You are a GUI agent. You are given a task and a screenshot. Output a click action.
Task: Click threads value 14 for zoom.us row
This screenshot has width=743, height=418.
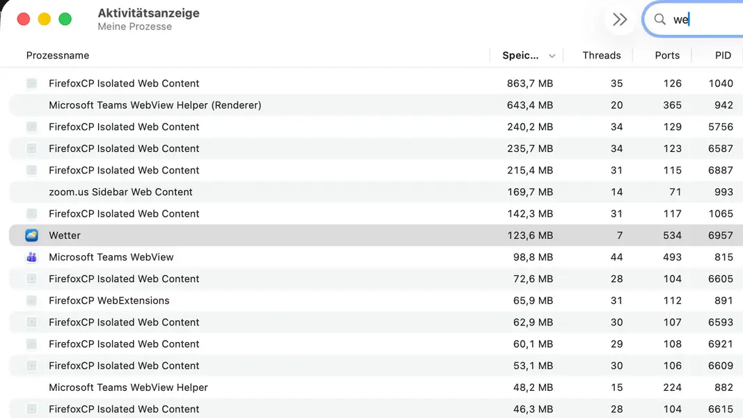pyautogui.click(x=616, y=192)
